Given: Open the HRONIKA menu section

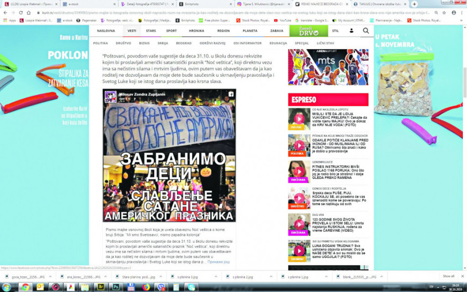Looking at the screenshot, I should (196, 31).
